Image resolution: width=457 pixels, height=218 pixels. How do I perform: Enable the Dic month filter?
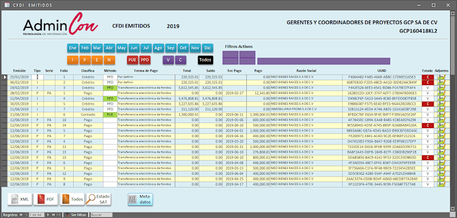click(x=207, y=48)
